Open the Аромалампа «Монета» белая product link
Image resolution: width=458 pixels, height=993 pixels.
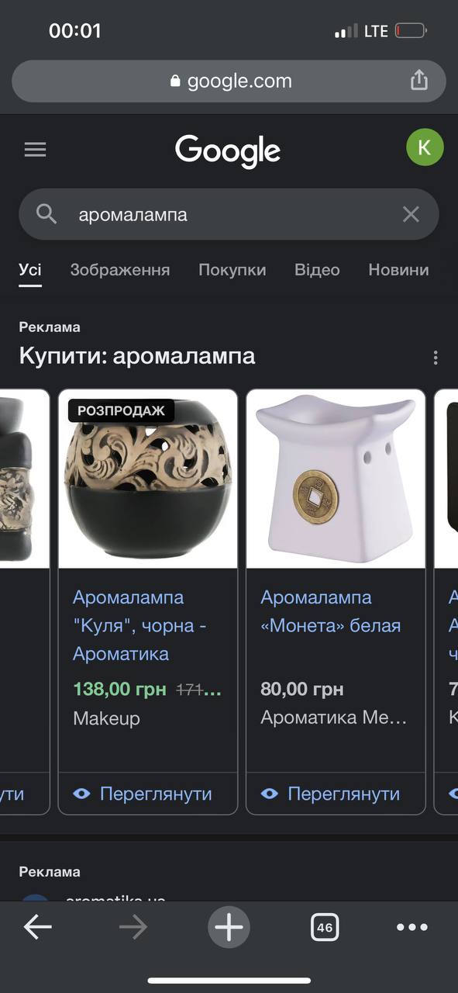[331, 611]
